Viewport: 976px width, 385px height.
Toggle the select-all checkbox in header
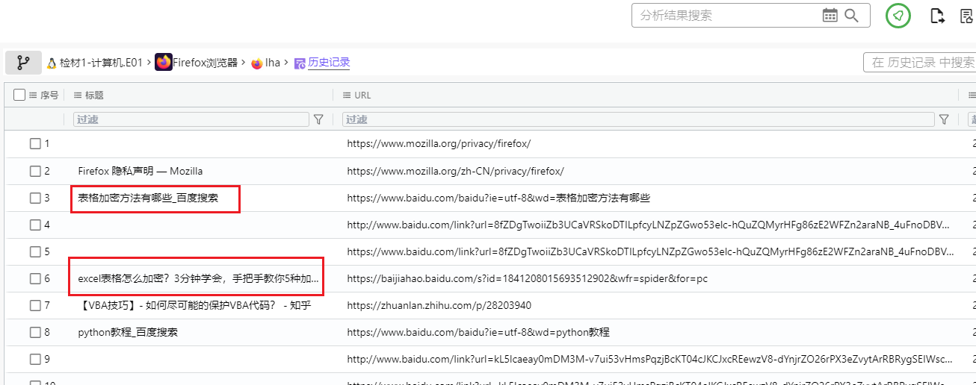[x=19, y=95]
